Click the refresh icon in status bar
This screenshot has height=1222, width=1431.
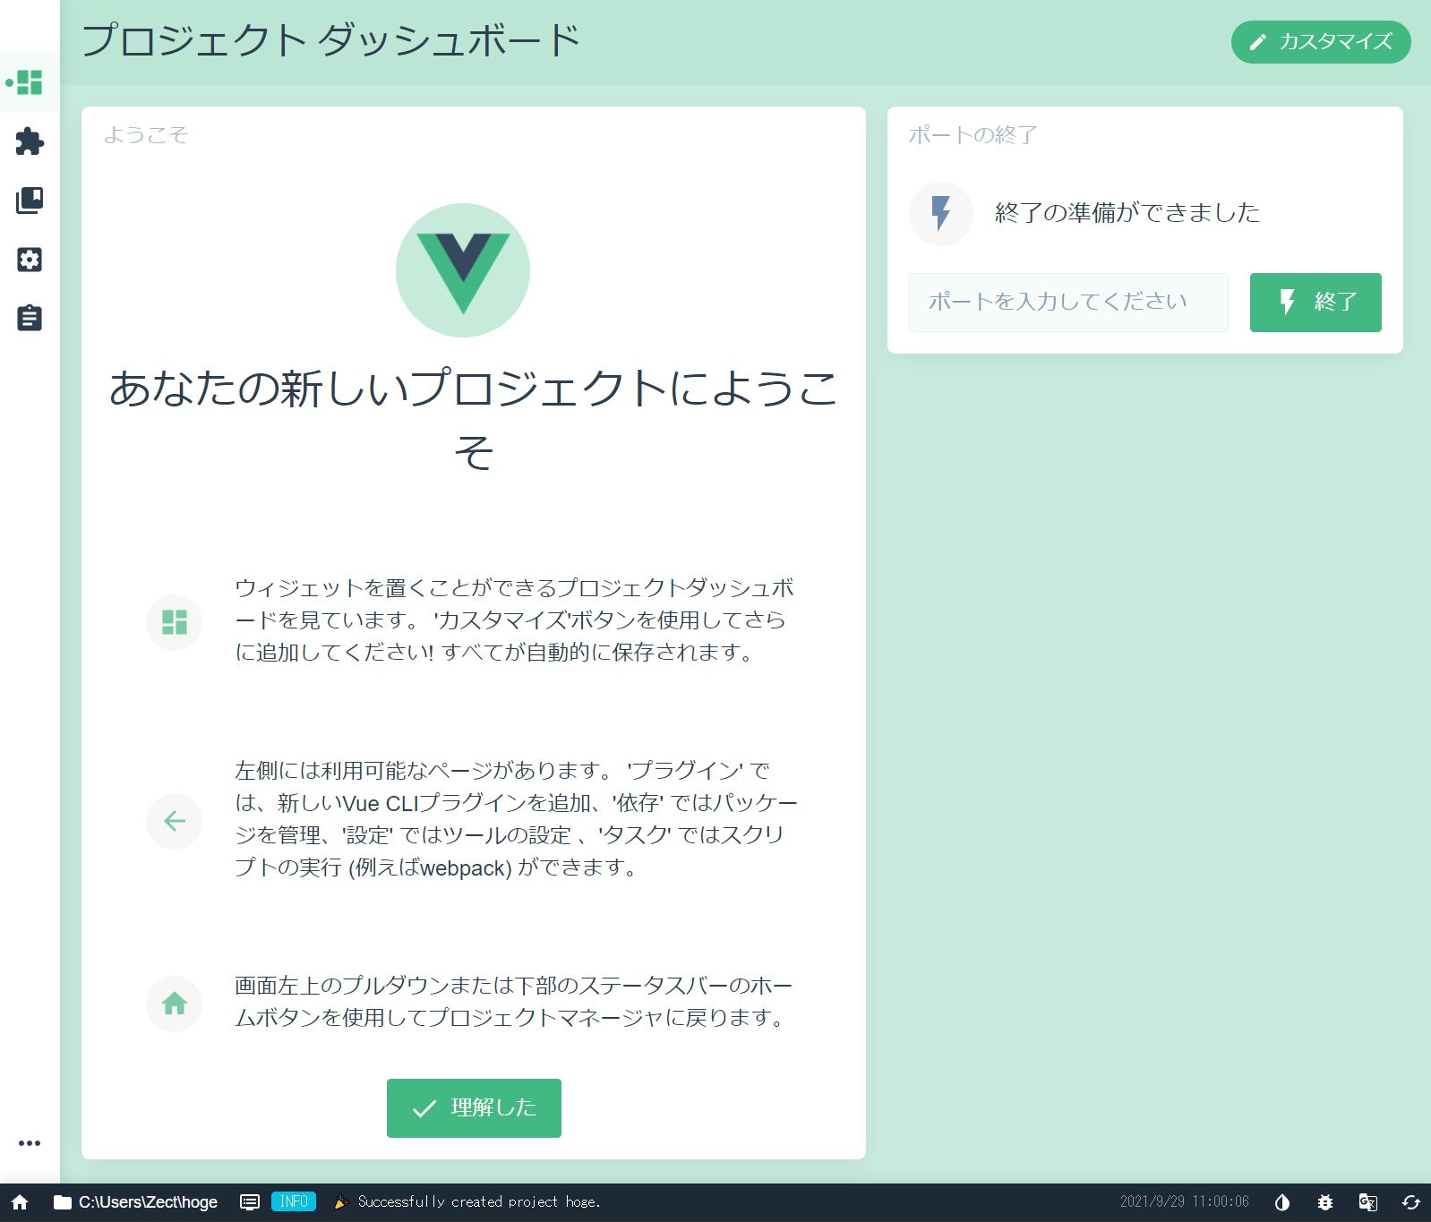1411,1202
